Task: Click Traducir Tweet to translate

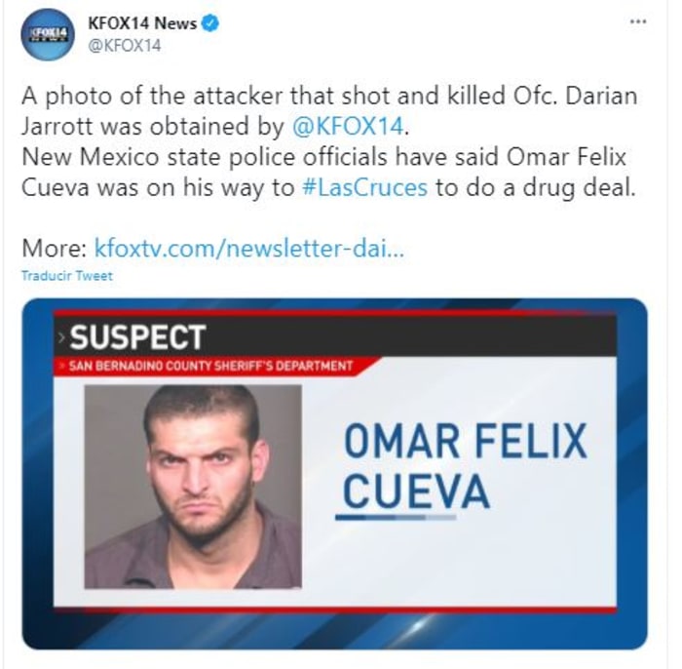Action: (x=66, y=276)
